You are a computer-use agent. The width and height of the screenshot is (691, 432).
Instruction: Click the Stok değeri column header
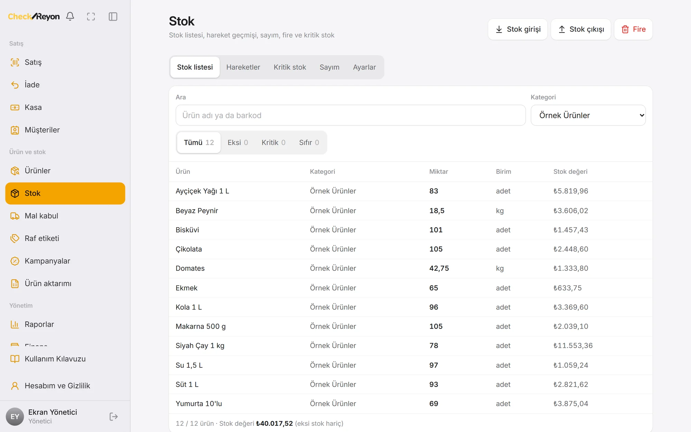click(570, 171)
